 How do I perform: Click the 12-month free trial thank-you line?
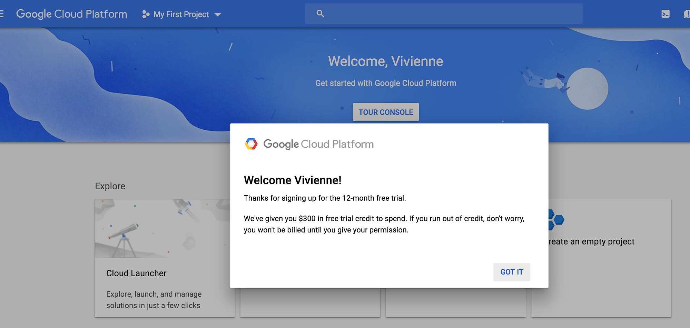coord(325,198)
